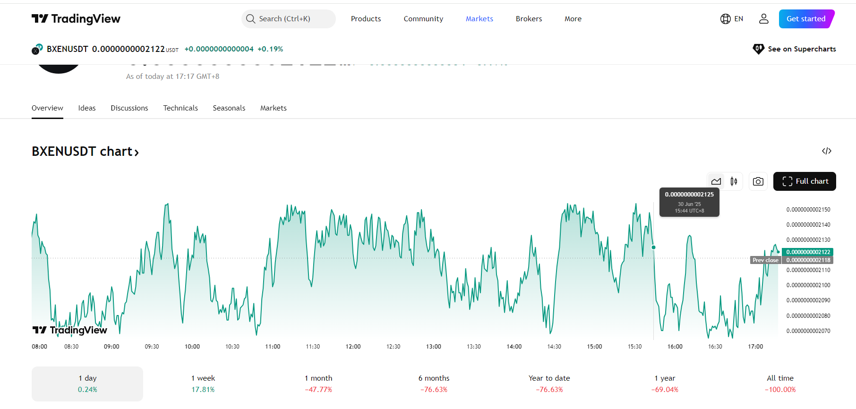This screenshot has height=409, width=856.
Task: Select the Year to date range
Action: (549, 383)
